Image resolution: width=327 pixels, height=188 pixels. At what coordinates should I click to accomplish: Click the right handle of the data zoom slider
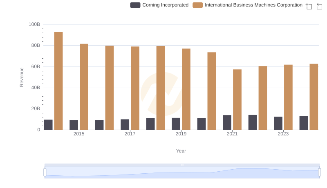[320, 173]
